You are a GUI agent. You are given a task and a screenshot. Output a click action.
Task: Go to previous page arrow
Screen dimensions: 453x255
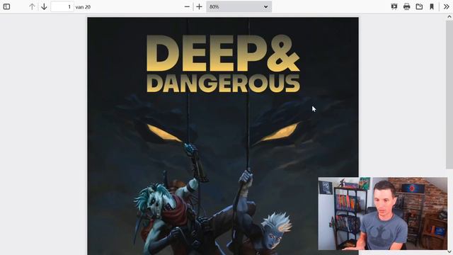(x=32, y=6)
